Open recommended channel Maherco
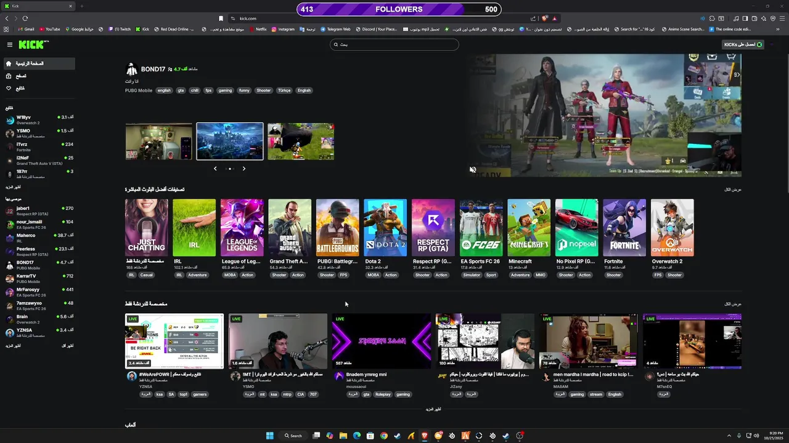This screenshot has height=443, width=789. (39, 237)
